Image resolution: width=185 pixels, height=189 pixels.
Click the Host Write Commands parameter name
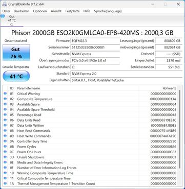point(34,136)
